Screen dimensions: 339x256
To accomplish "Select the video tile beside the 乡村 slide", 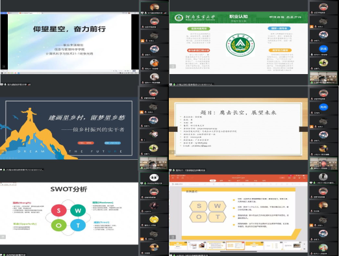I will pos(153,163).
